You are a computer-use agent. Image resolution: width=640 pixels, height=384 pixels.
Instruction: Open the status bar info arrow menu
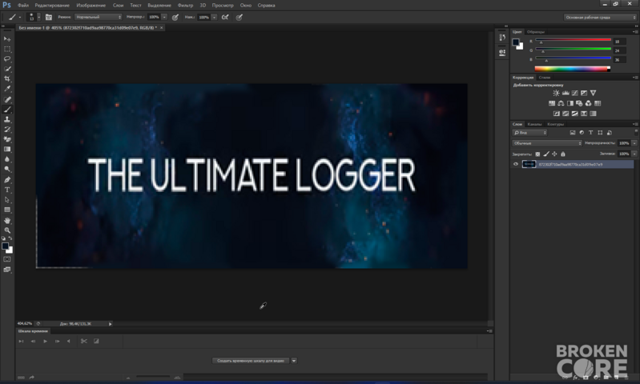[111, 324]
